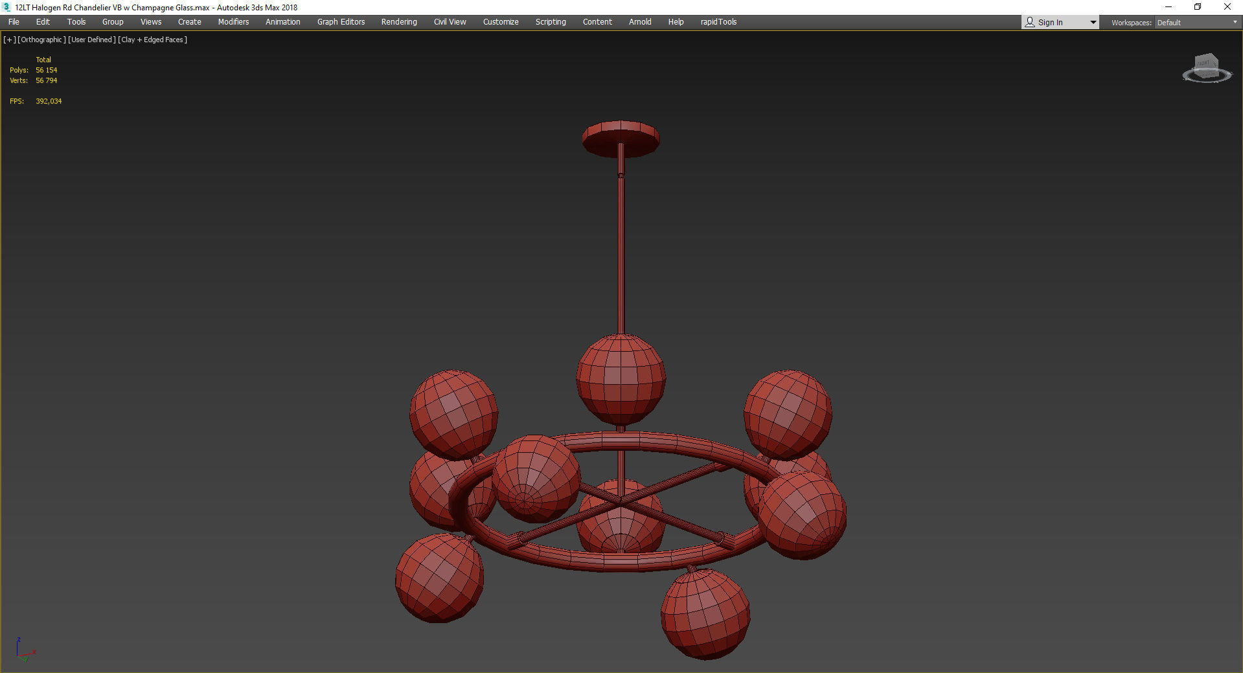
Task: Expand the Sign In dropdown arrow
Action: click(1093, 23)
